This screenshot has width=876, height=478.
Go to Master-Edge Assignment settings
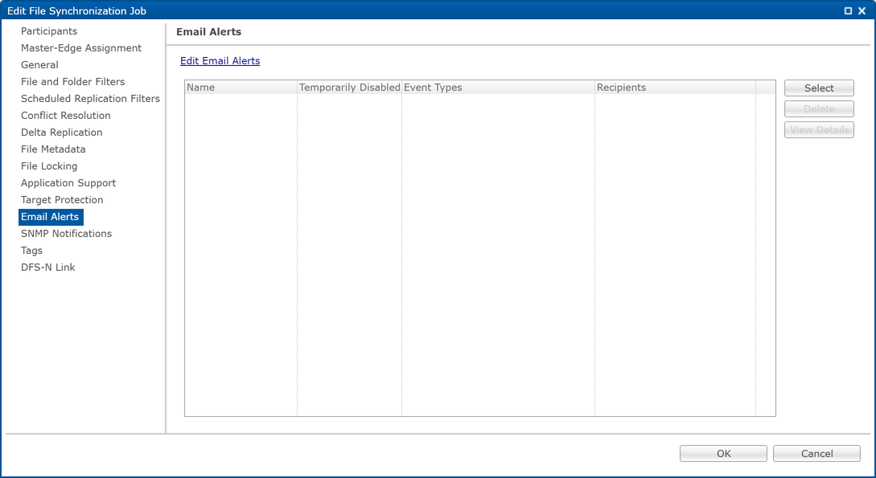[81, 48]
